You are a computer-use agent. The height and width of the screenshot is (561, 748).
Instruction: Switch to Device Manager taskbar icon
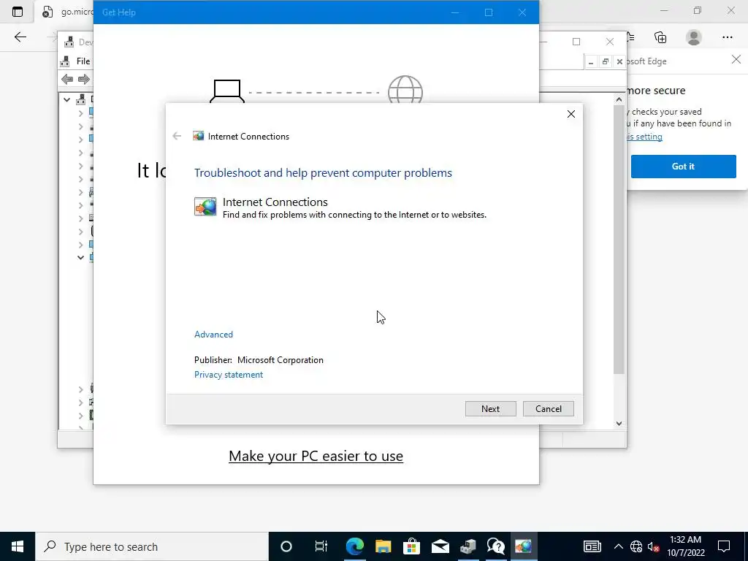468,546
